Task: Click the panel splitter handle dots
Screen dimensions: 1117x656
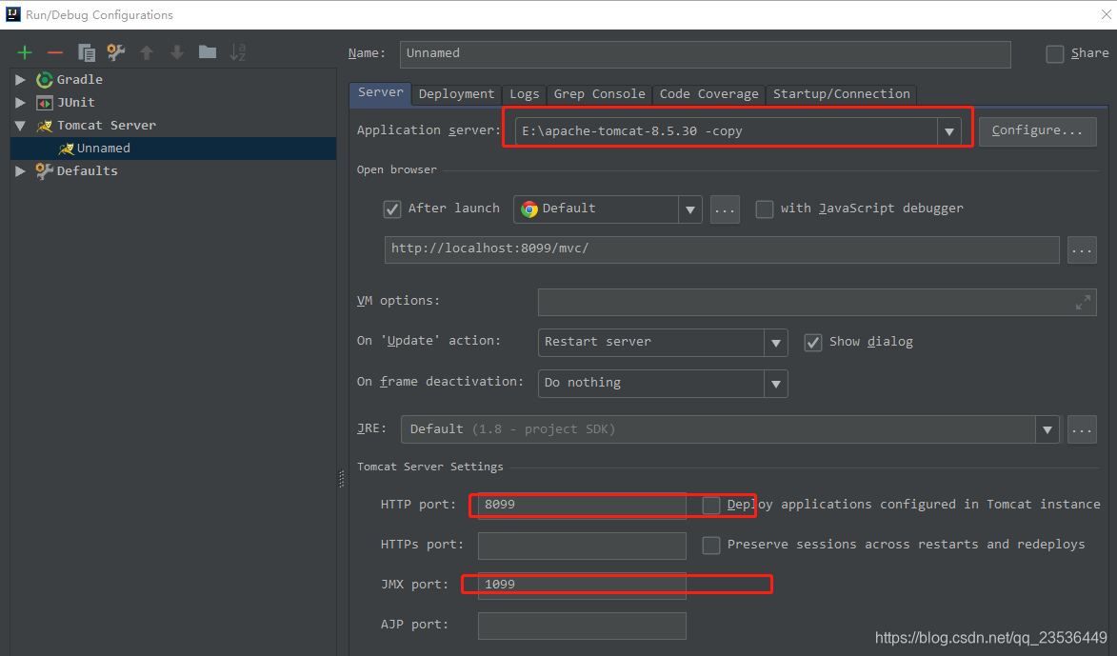Action: coord(342,479)
